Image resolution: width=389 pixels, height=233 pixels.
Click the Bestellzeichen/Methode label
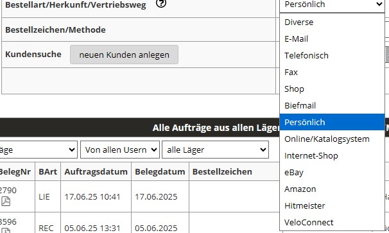55,30
